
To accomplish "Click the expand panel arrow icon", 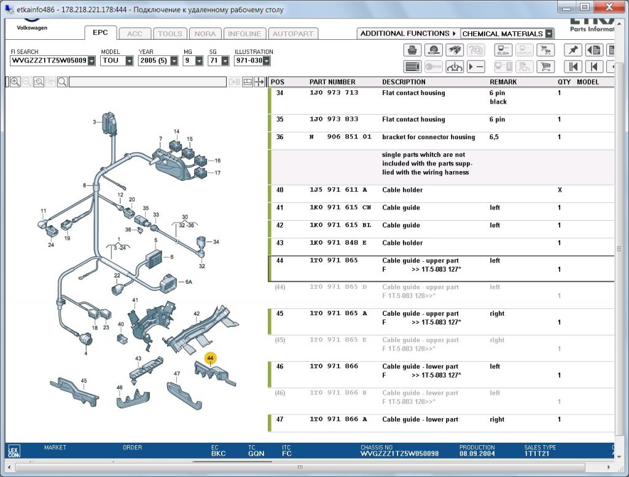I will click(x=260, y=82).
